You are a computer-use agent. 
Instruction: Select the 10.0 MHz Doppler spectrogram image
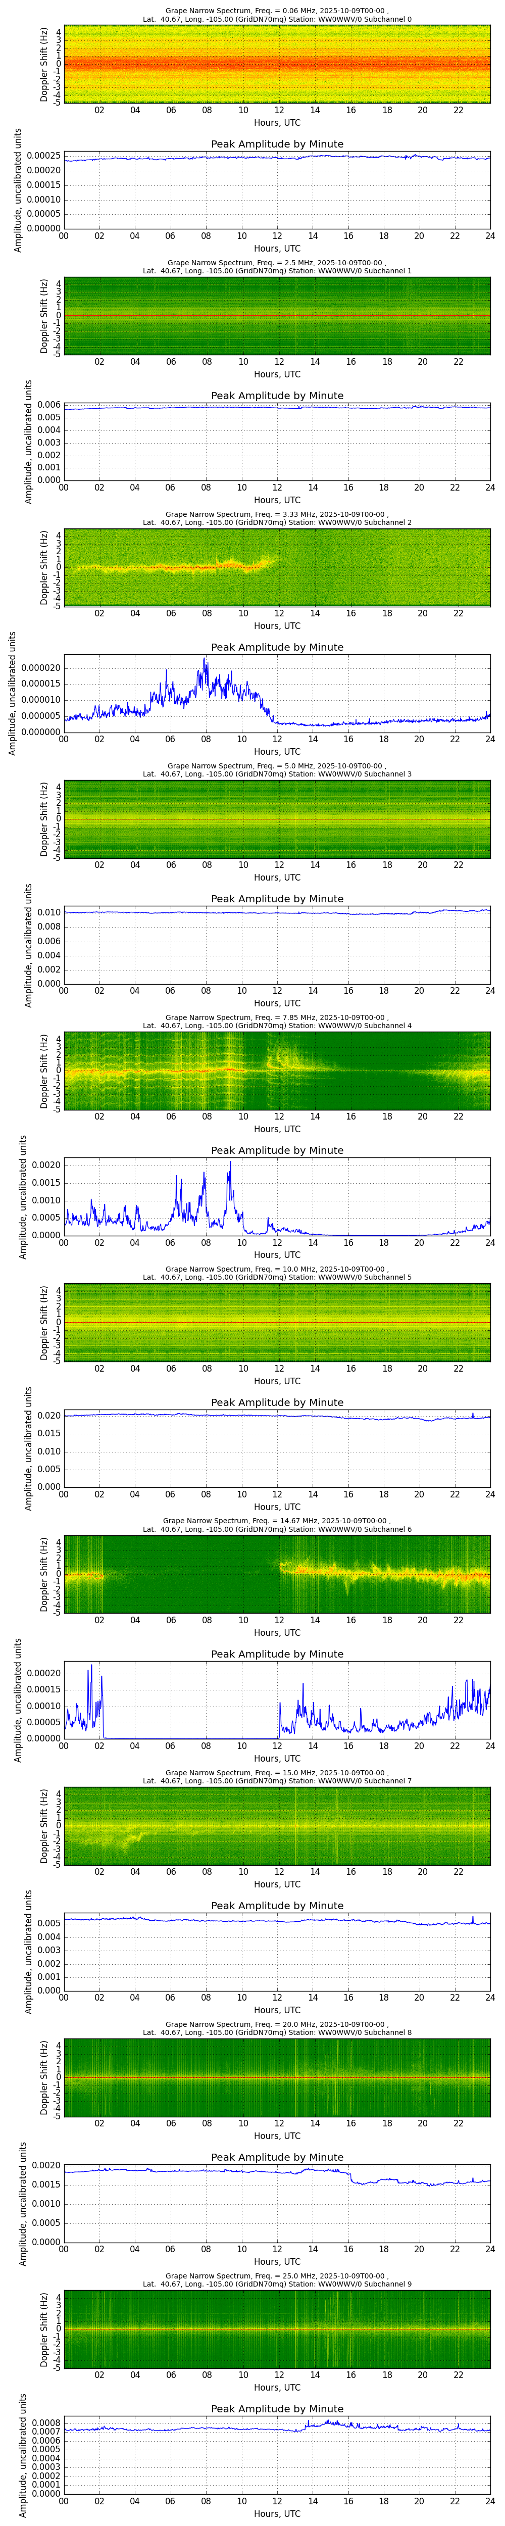point(277,1322)
